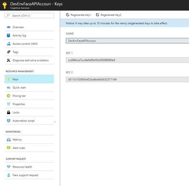
Task: Click the purple Tags icon
Action: (x=9, y=52)
